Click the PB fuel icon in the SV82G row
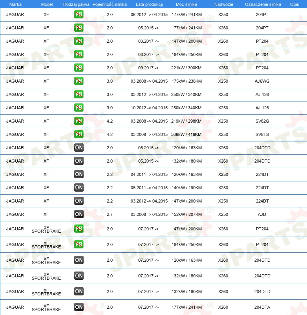 click(79, 121)
